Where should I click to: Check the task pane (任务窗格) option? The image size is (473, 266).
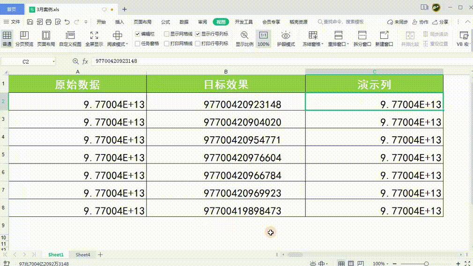coord(138,44)
